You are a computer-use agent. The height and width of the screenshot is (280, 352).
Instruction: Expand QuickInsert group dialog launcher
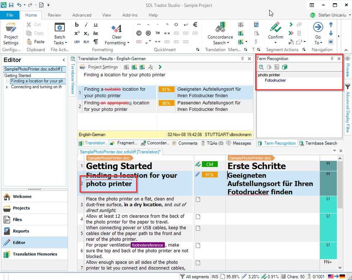click(x=198, y=50)
